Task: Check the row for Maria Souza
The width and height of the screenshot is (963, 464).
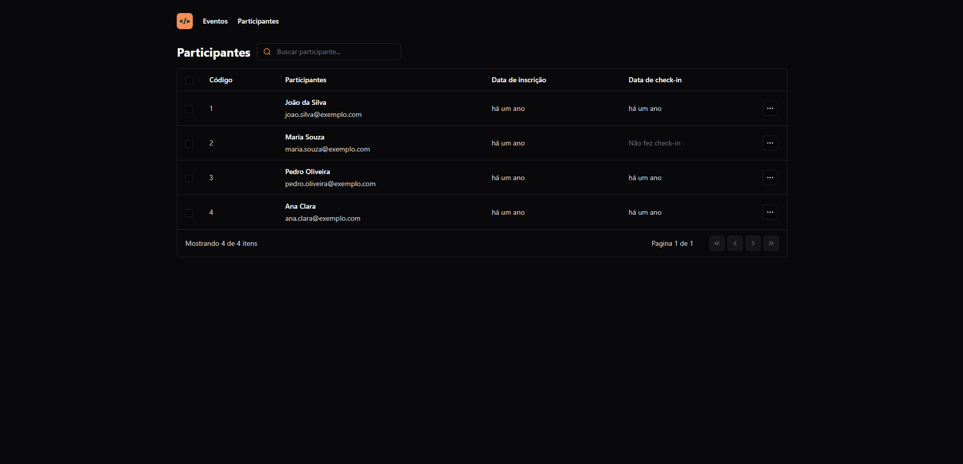Action: (189, 144)
